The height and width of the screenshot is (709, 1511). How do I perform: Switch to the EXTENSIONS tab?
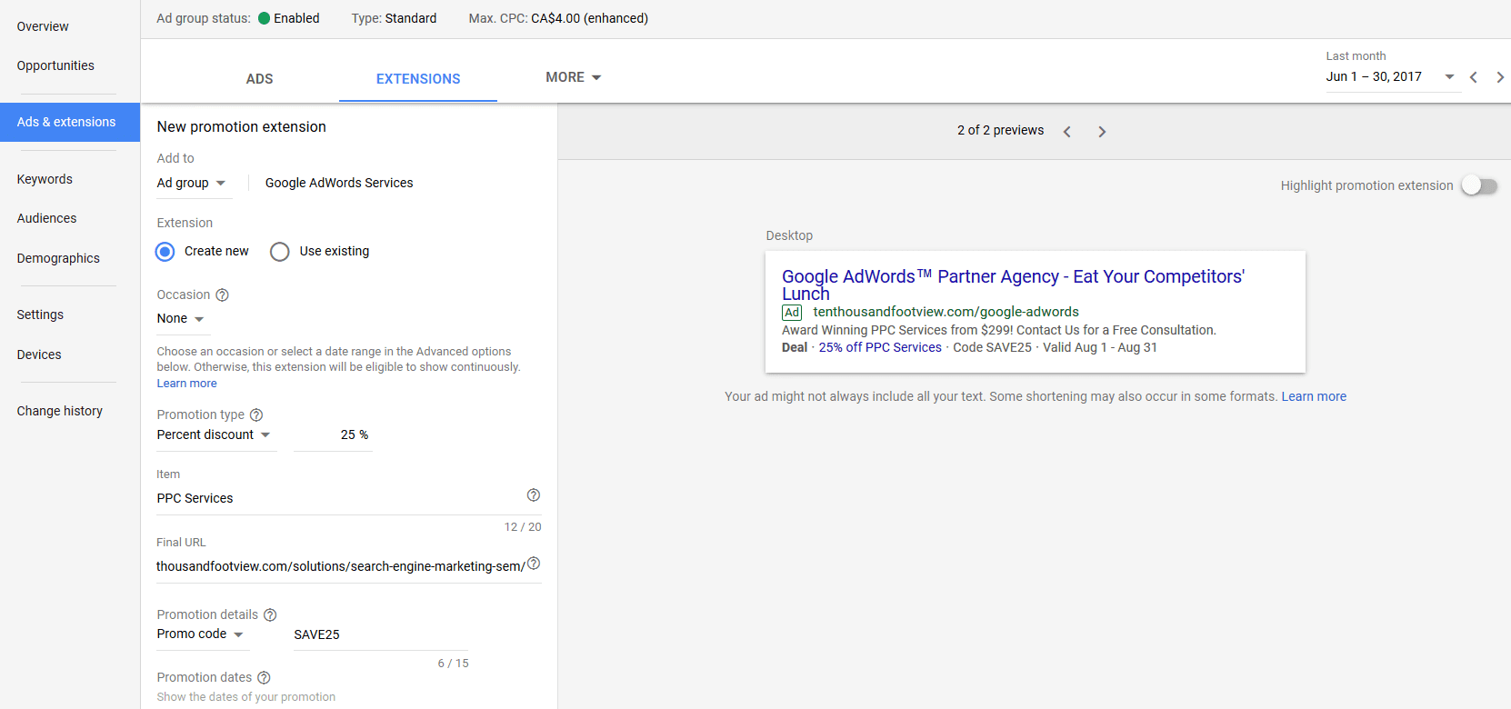[x=418, y=79]
